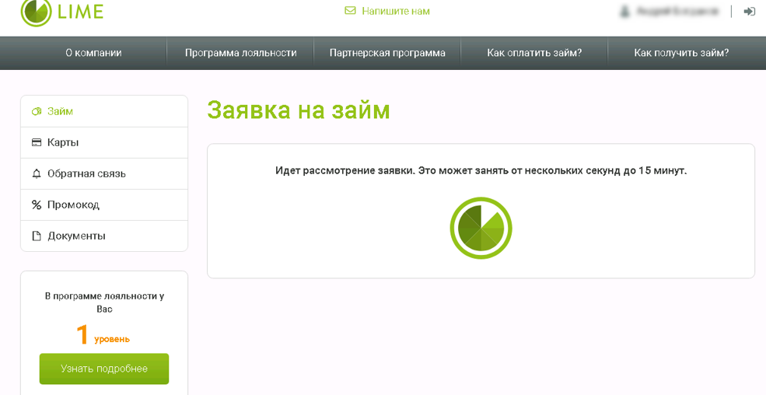Click the Напишите нам link text

(396, 11)
